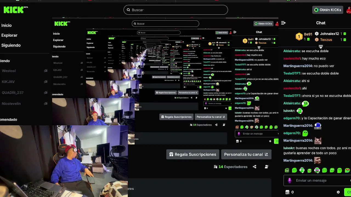The width and height of the screenshot is (351, 197).
Task: Click Obtén KICKs in second nested screen
Action: click(x=263, y=24)
